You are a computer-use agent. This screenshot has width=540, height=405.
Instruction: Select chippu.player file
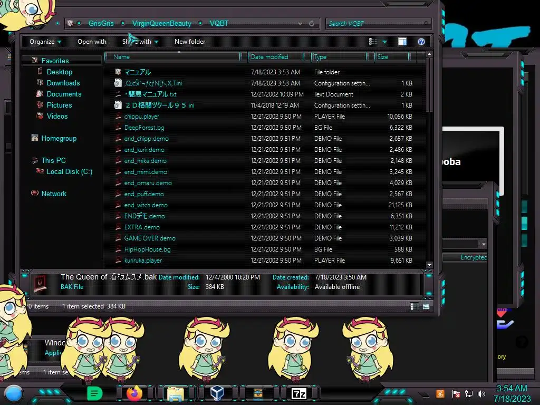coord(141,117)
